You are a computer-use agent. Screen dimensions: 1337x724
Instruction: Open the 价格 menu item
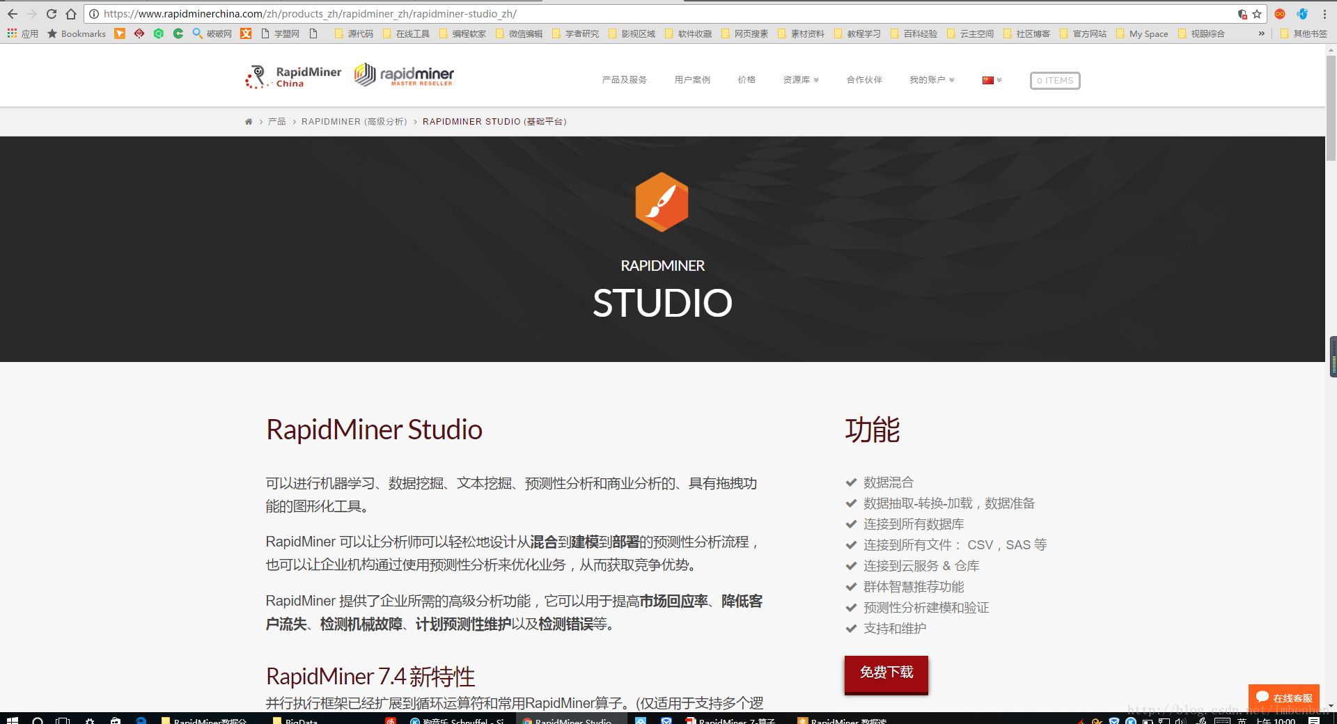tap(746, 80)
